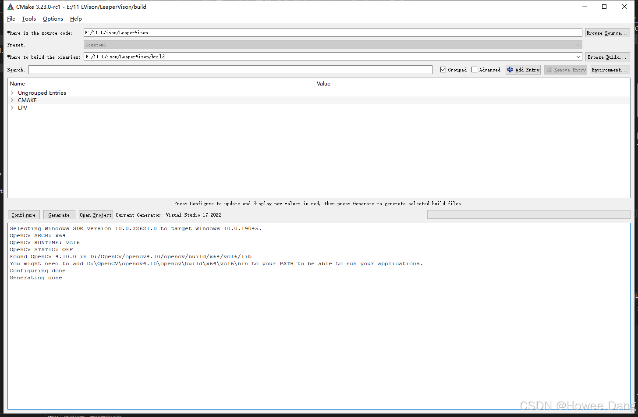Open the Tools menu
The width and height of the screenshot is (638, 417).
tap(29, 19)
